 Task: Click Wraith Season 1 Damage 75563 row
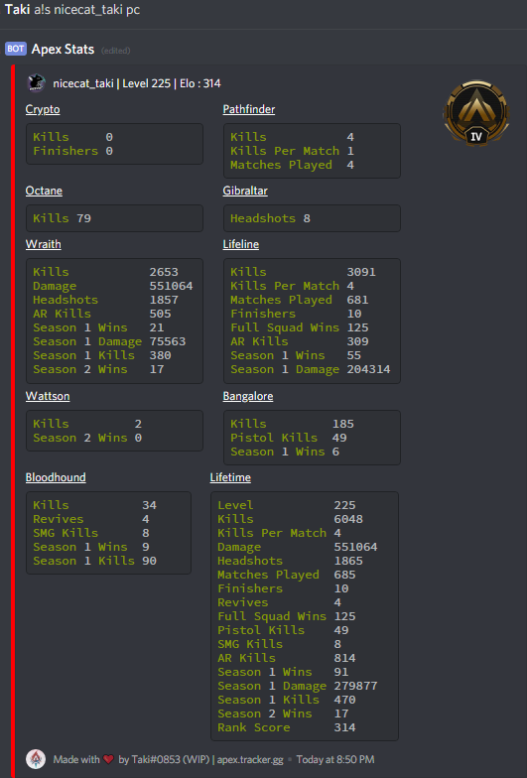click(109, 341)
